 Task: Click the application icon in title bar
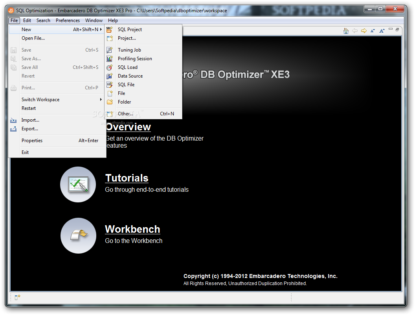click(11, 11)
